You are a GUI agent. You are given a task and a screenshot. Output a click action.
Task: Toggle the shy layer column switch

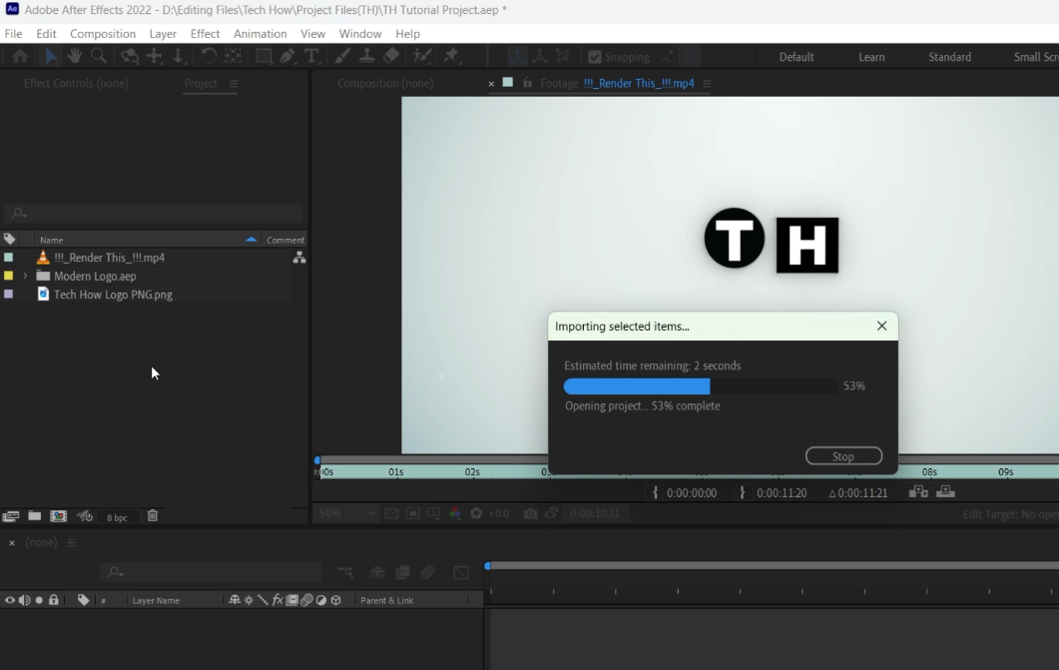[235, 600]
